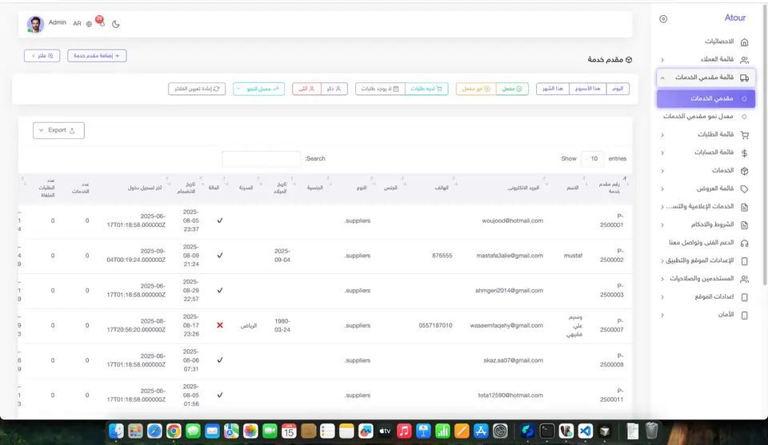Click the truck icon beside قائمة مقدمي الخدمات
The width and height of the screenshot is (768, 445).
pyautogui.click(x=744, y=77)
